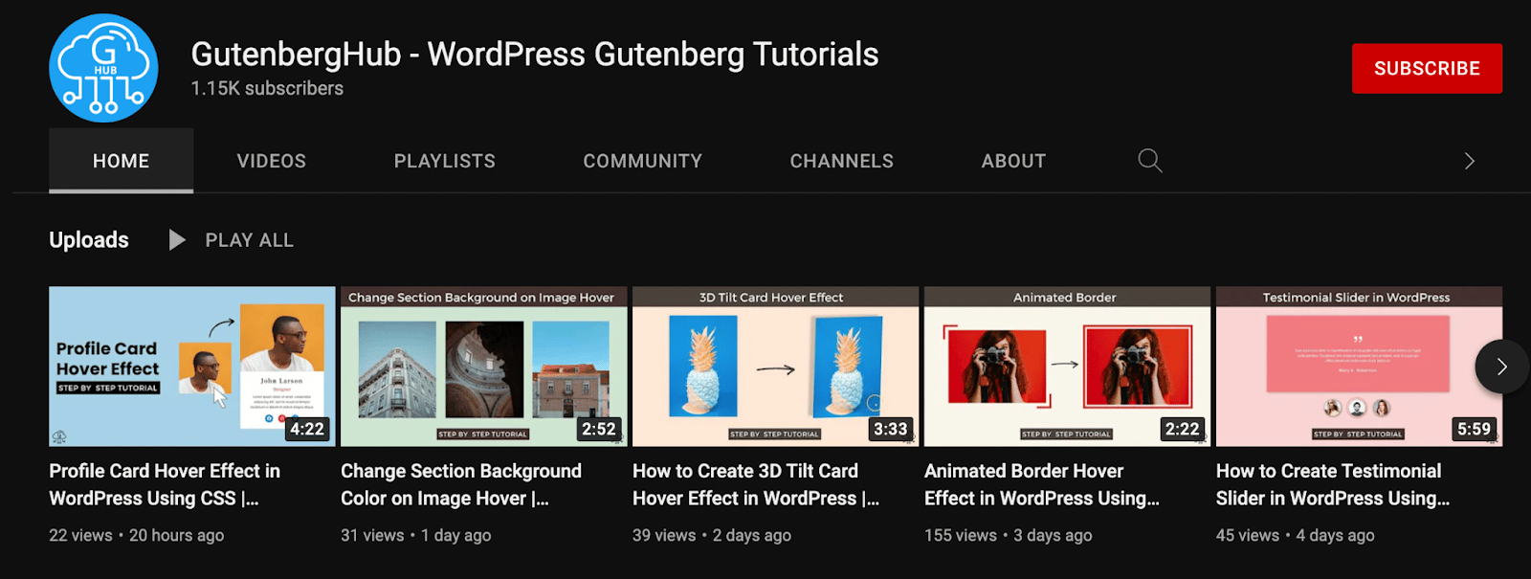Click title 'Change Section Background Color on Image Hover'
The width and height of the screenshot is (1531, 579).
461,484
